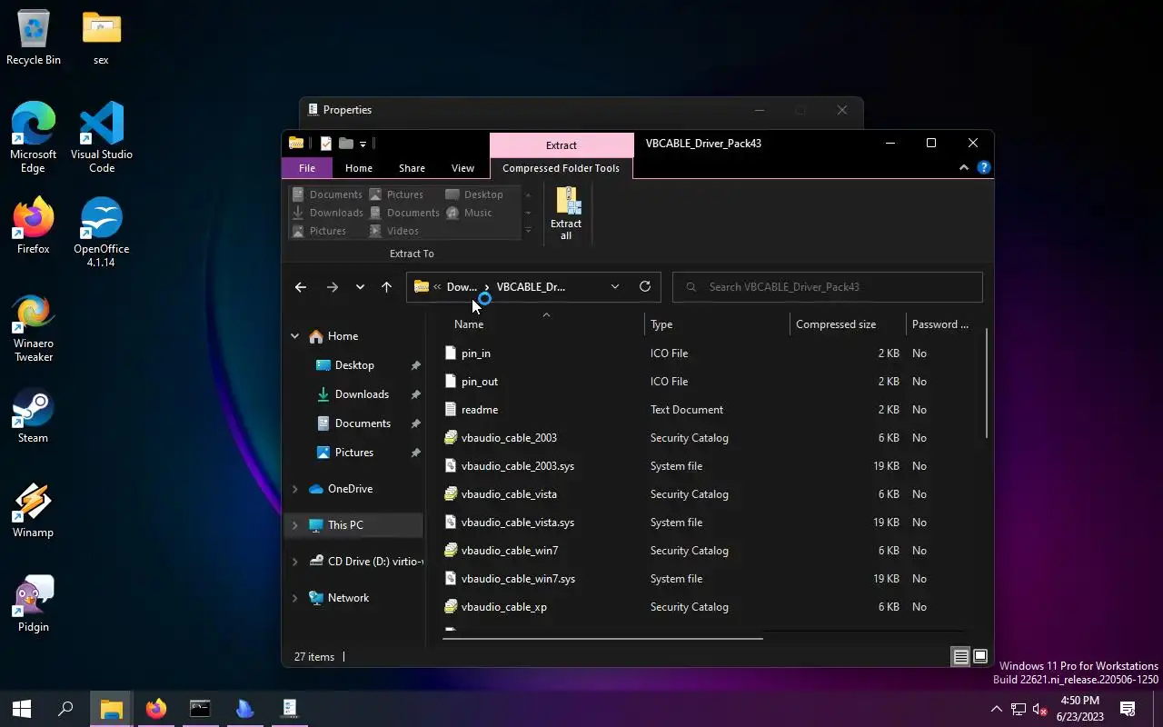Go up one folder level with up arrow
The width and height of the screenshot is (1163, 727).
pos(386,287)
